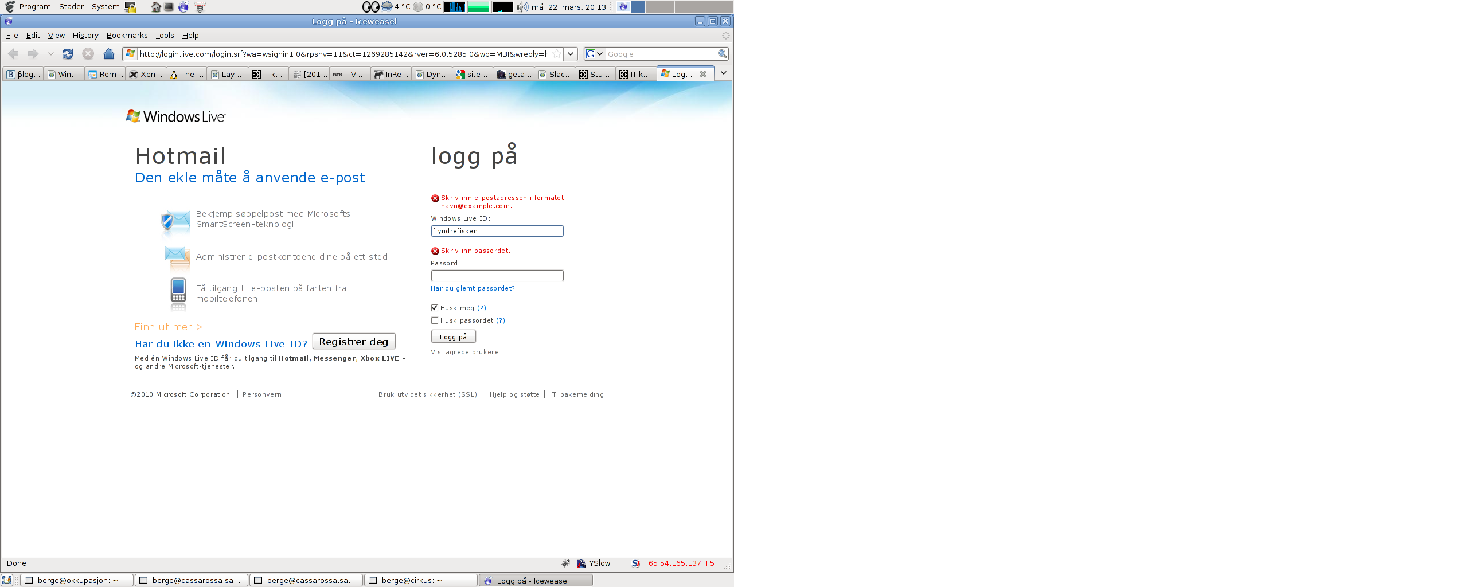Switch to berge@okkupasjon terminal in taskbar
This screenshot has width=1468, height=587.
pyautogui.click(x=77, y=580)
